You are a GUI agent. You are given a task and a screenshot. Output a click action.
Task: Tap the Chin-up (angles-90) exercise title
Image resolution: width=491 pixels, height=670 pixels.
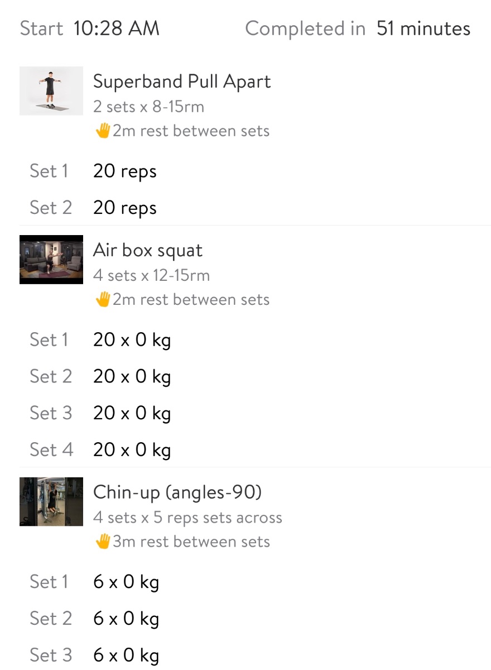click(x=177, y=492)
